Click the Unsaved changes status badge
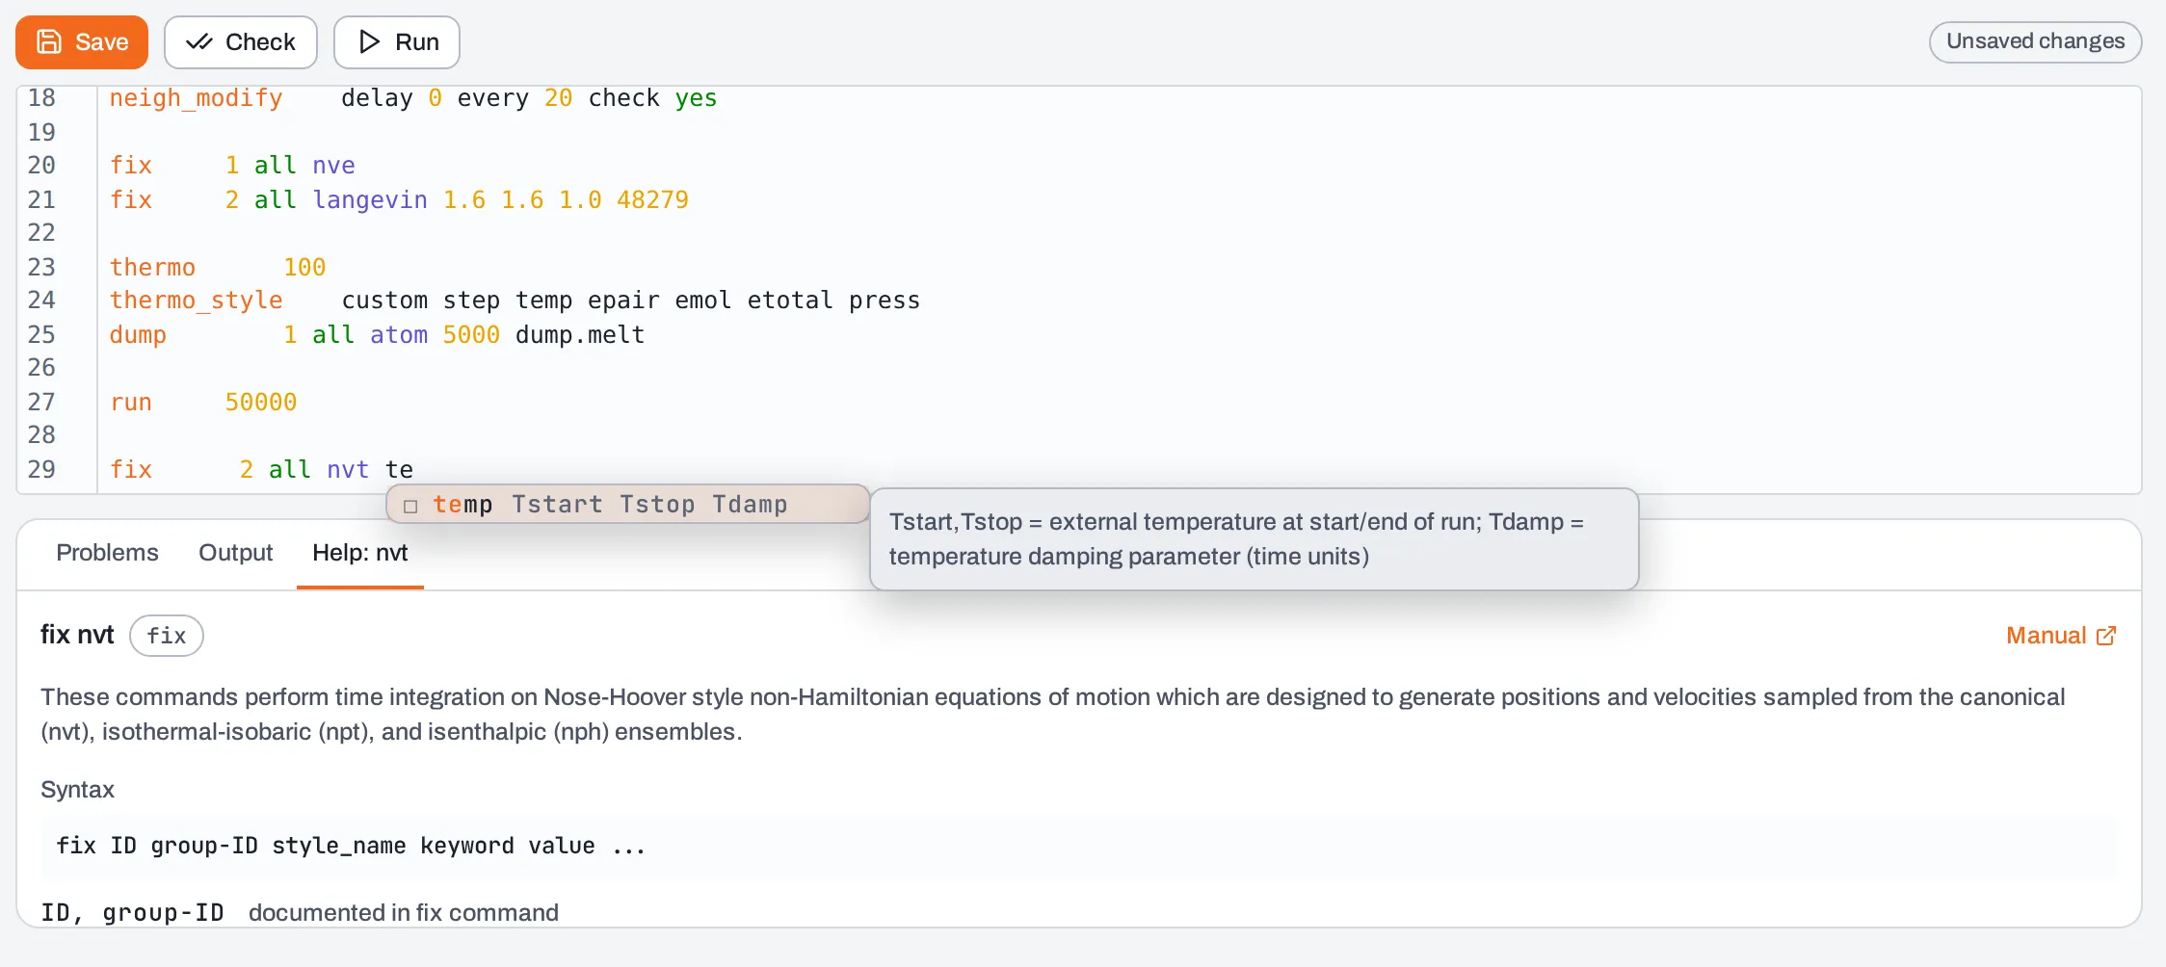2166x967 pixels. tap(2035, 41)
